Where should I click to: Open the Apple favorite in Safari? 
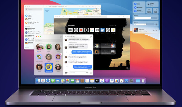pyautogui.click(x=70, y=30)
